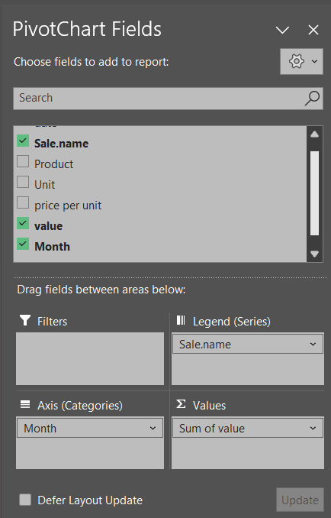Viewport: 331px width, 518px height.
Task: Select the Sale.name field label
Action: [61, 144]
